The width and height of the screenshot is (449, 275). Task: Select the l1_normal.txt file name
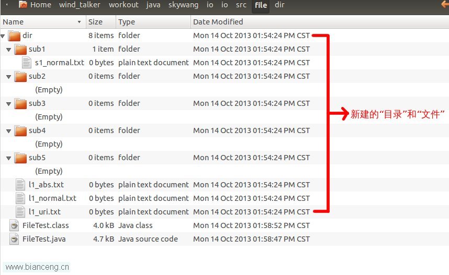click(52, 198)
